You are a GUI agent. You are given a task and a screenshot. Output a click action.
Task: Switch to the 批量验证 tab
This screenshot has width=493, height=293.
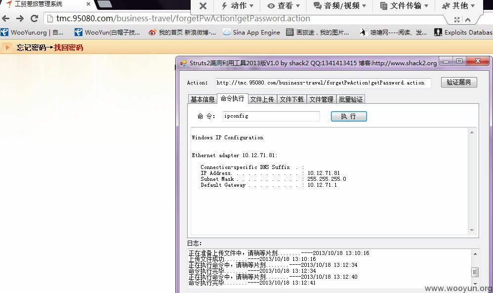click(x=351, y=99)
